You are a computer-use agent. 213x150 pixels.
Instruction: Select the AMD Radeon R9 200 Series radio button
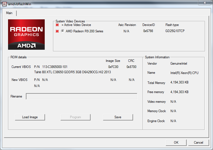click(x=63, y=31)
